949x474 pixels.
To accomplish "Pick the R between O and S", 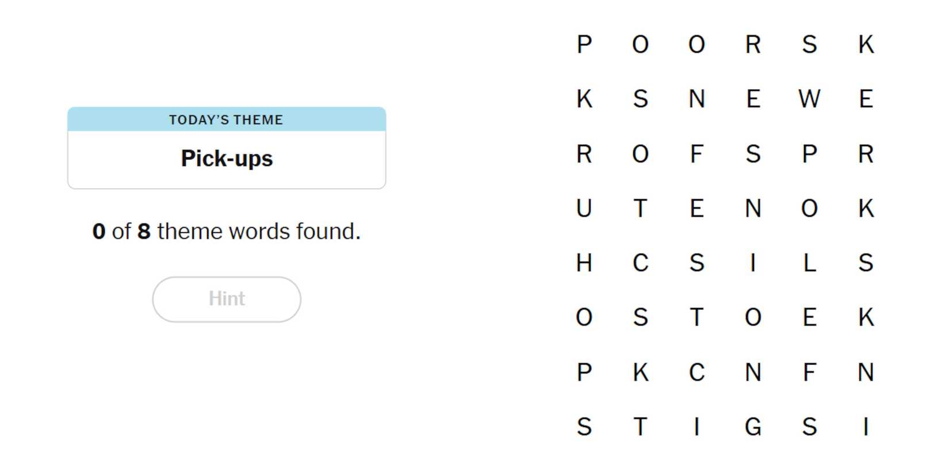I will point(753,44).
